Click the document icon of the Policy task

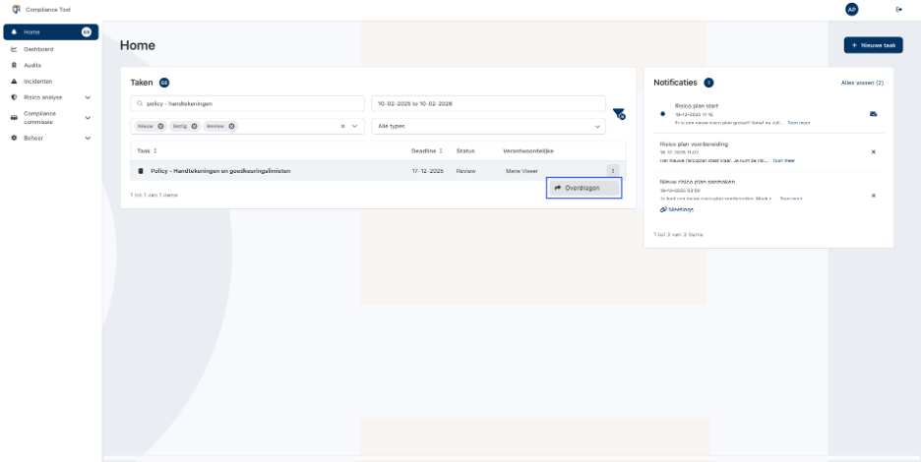click(141, 171)
